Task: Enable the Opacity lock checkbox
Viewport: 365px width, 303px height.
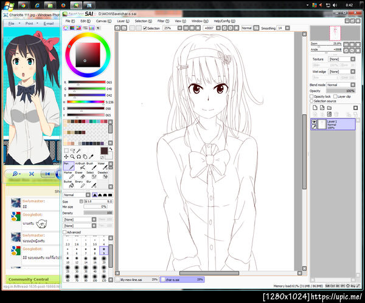Action: 311,97
